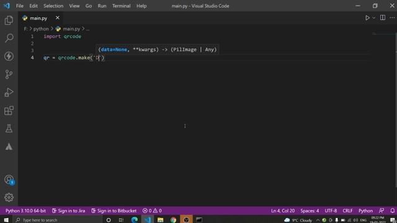Split the editor to the right

click(383, 18)
